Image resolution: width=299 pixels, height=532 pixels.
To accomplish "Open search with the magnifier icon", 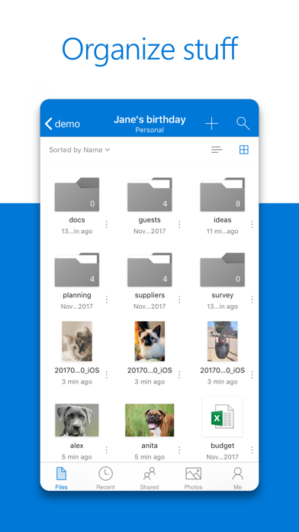I will coord(243,124).
